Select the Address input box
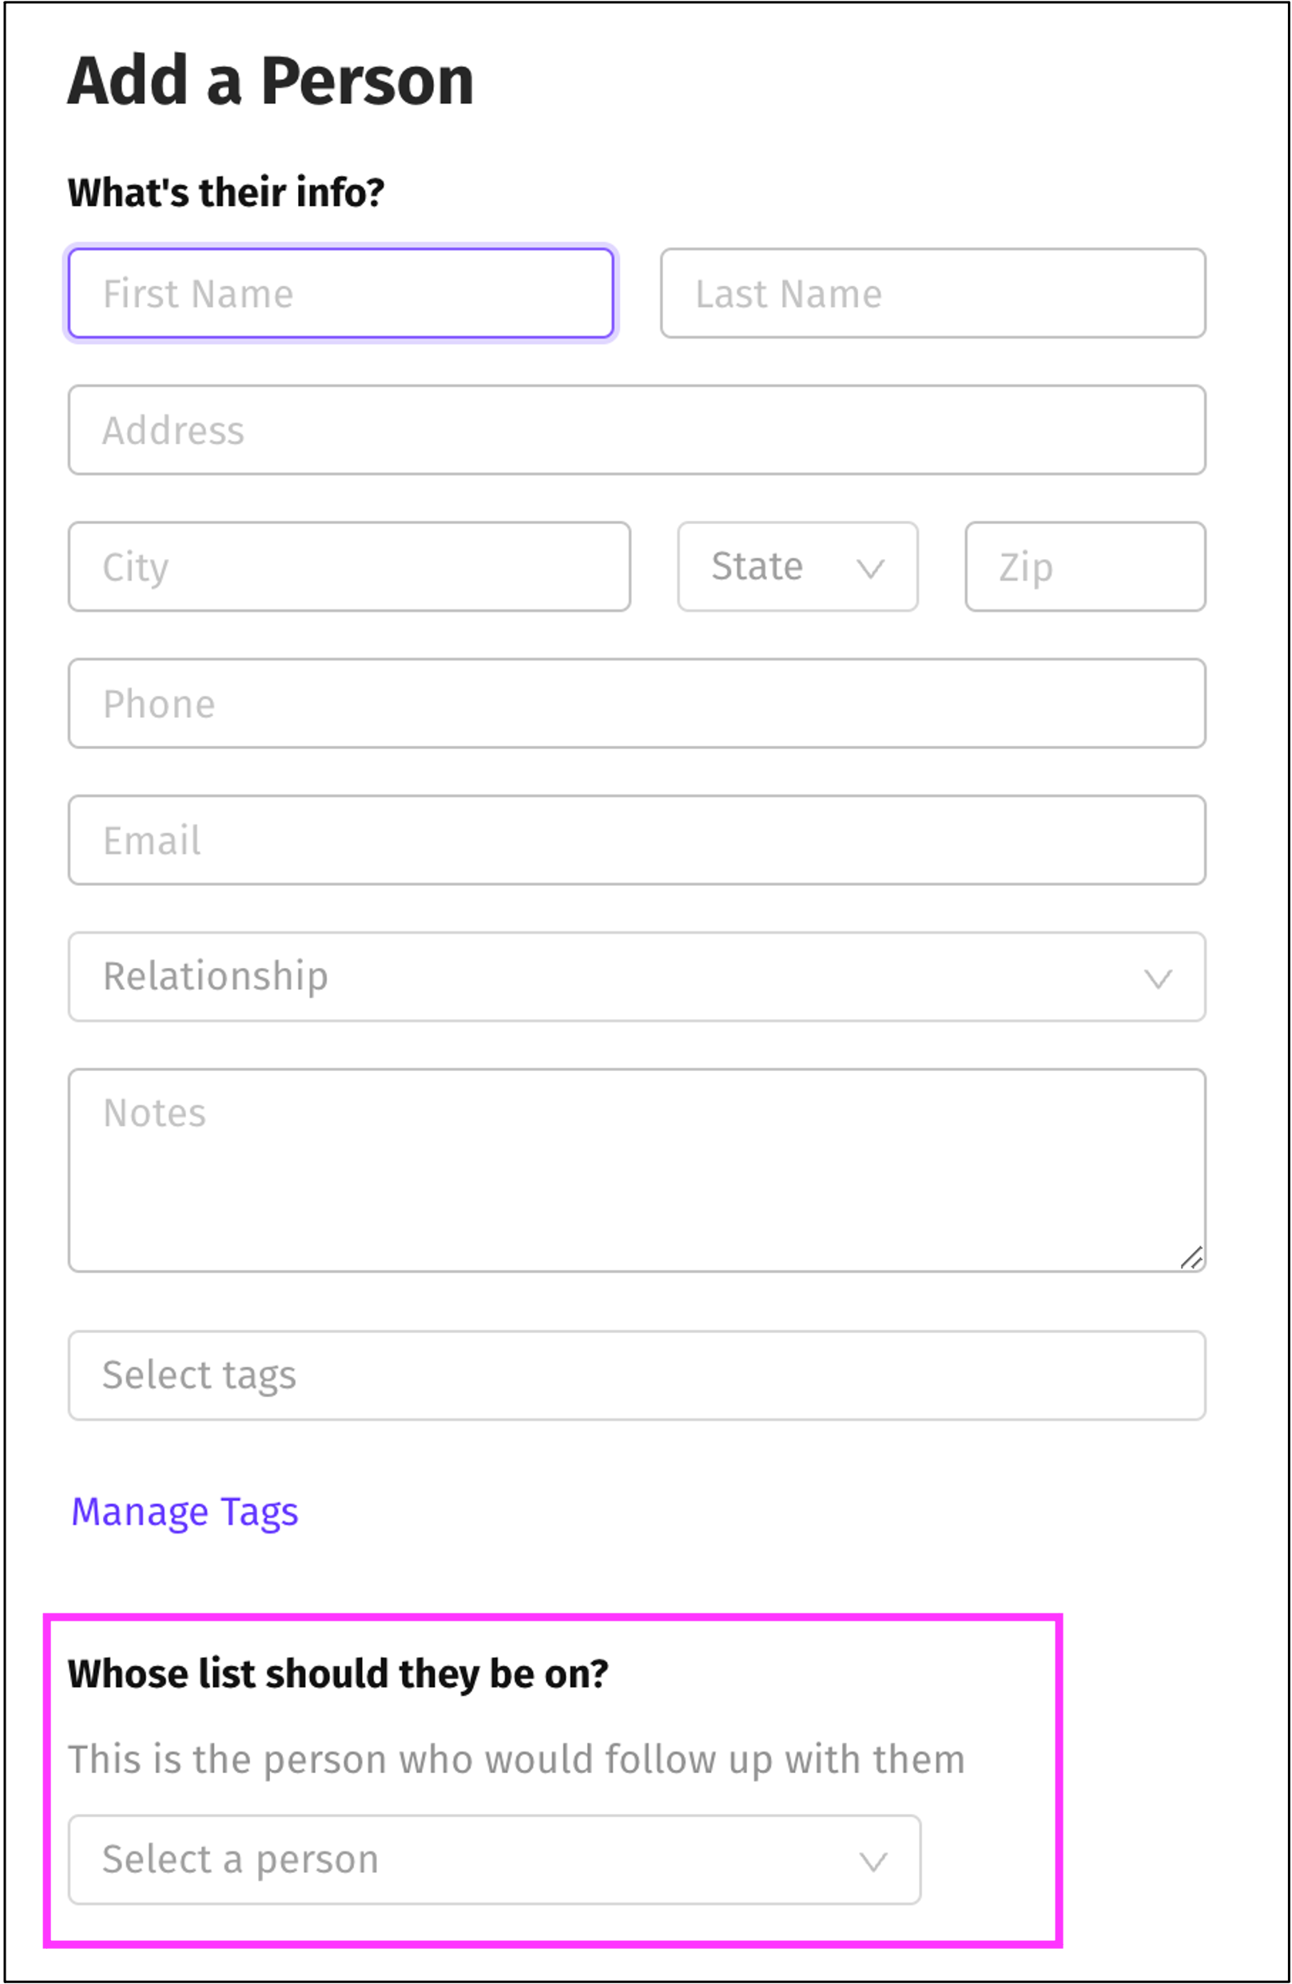This screenshot has width=1292, height=1984. (636, 431)
